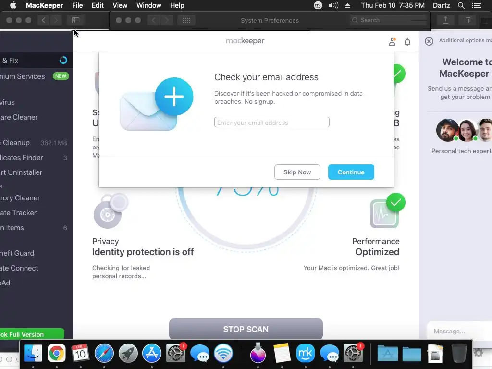Open the Window menu

click(x=149, y=5)
